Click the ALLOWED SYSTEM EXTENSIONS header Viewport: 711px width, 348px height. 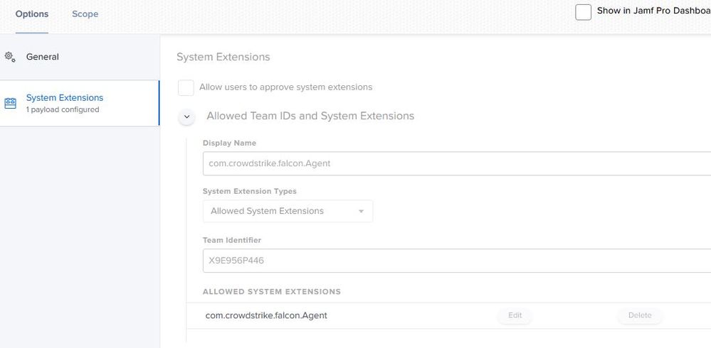[x=272, y=292]
